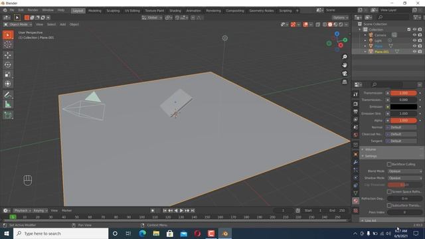Hide the Light object in the outliner
This screenshot has width=425, height=239.
pyautogui.click(x=414, y=40)
